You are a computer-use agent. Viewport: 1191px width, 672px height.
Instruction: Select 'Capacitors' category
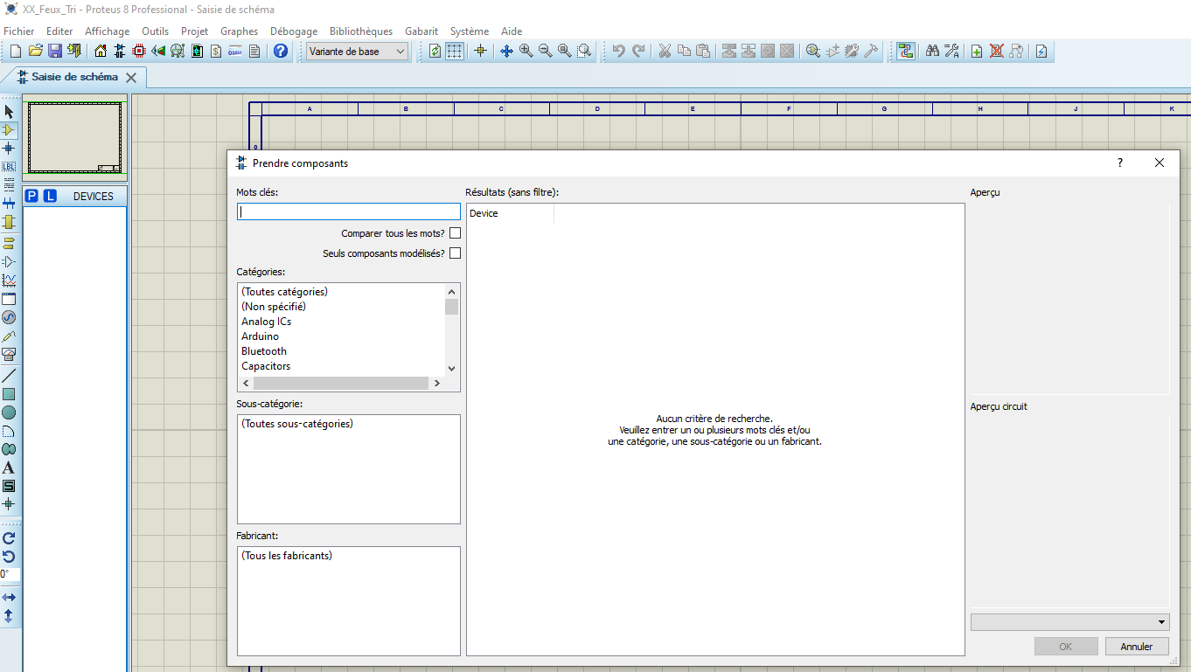[x=266, y=366]
